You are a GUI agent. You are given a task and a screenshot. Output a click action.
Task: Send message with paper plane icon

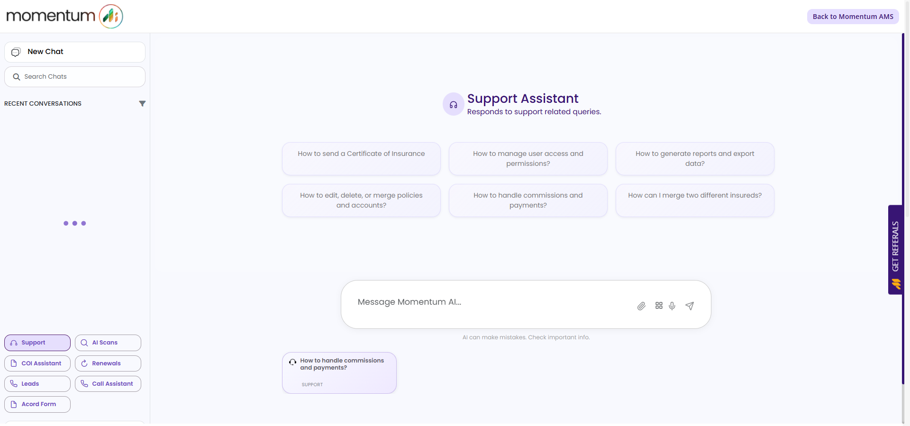pyautogui.click(x=690, y=306)
